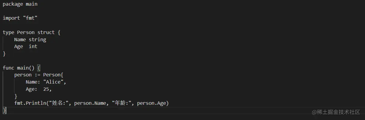
Task: Click the "Alice" string value
Action: point(53,82)
